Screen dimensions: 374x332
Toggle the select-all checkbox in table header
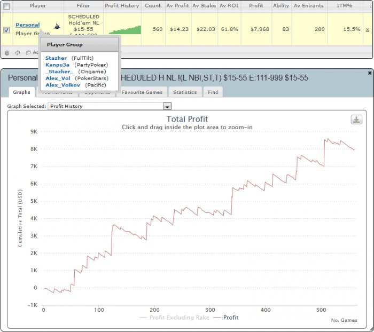coord(6,6)
